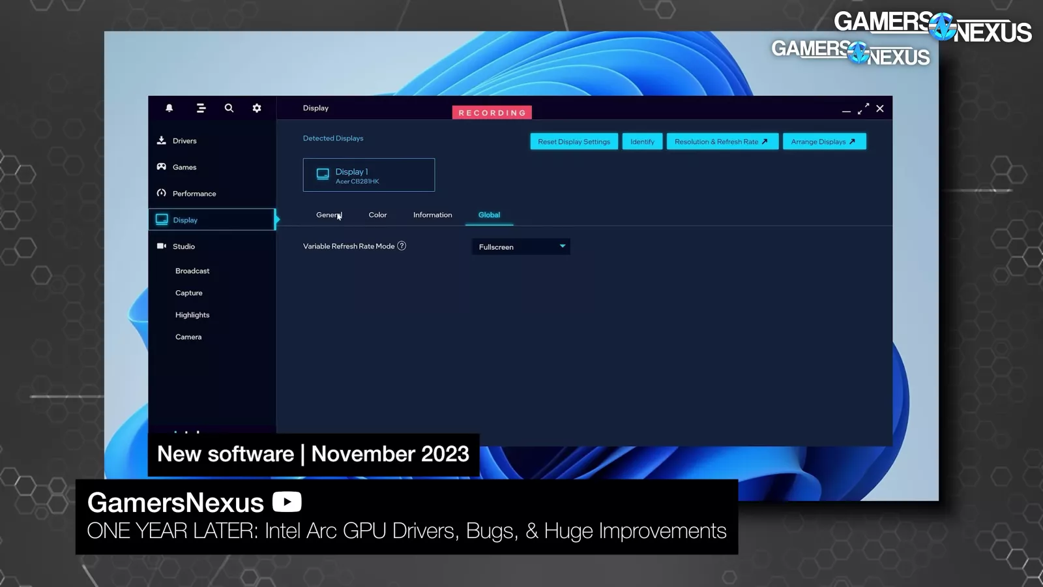Image resolution: width=1043 pixels, height=587 pixels.
Task: Open search with the magnifier icon
Action: [229, 108]
